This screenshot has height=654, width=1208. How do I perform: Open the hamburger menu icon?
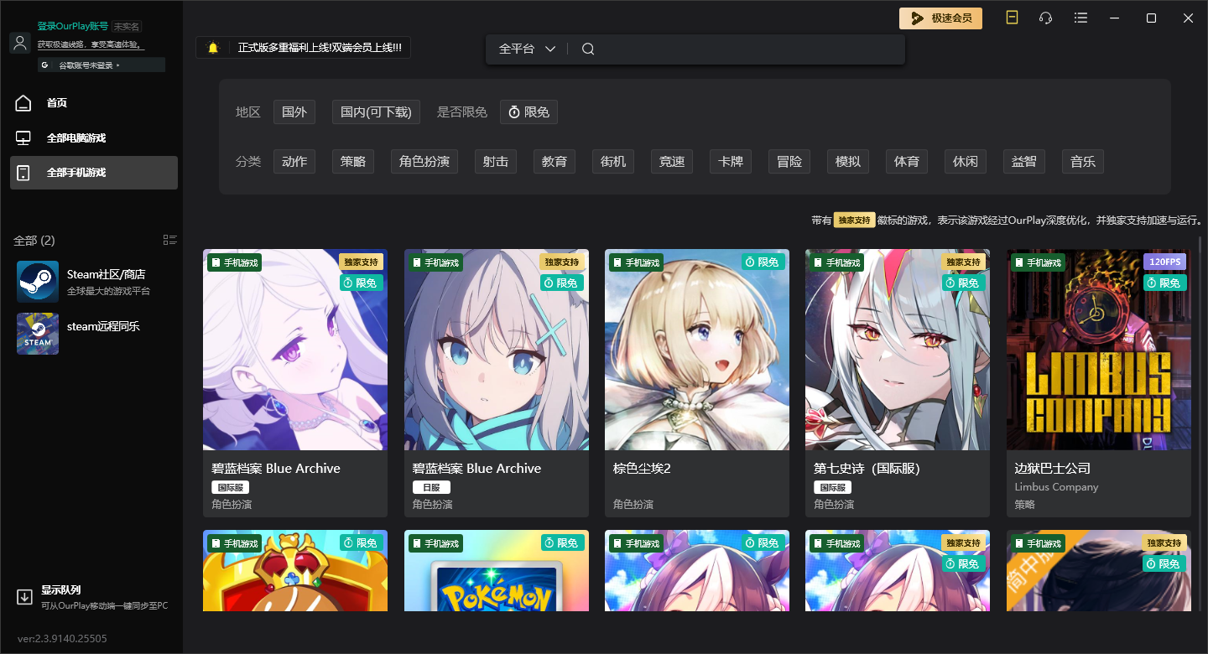[1080, 18]
